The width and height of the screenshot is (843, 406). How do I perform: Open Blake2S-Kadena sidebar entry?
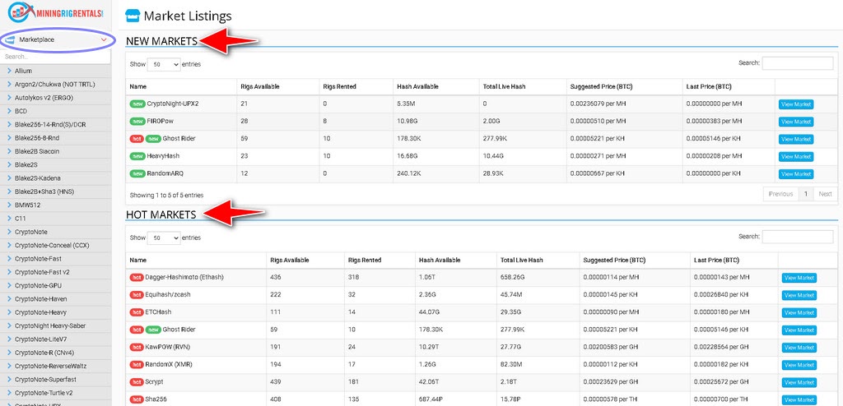coord(56,178)
